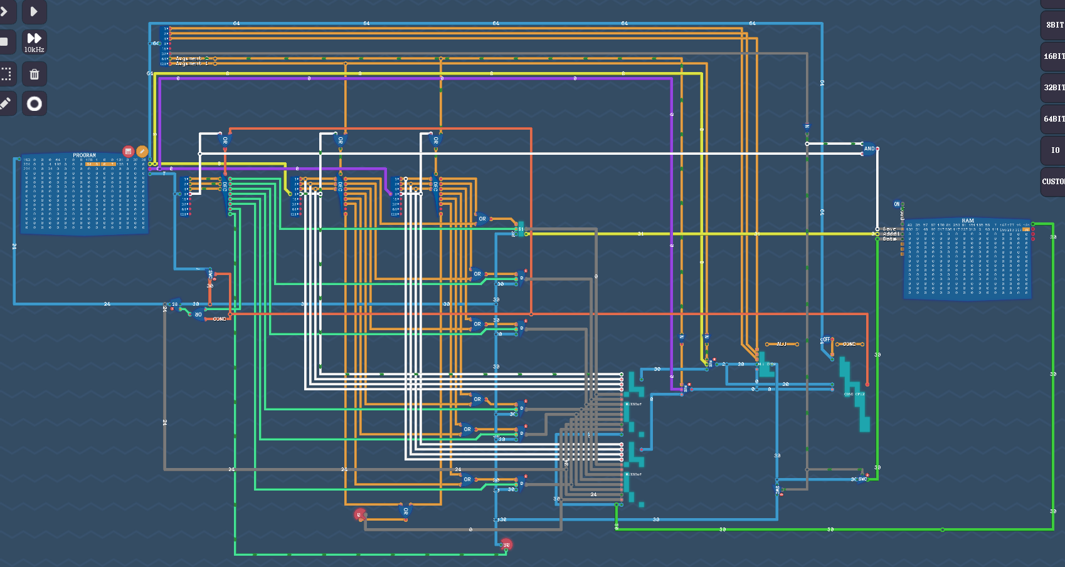Click the stop simulation button
This screenshot has width=1065, height=567.
(4, 41)
